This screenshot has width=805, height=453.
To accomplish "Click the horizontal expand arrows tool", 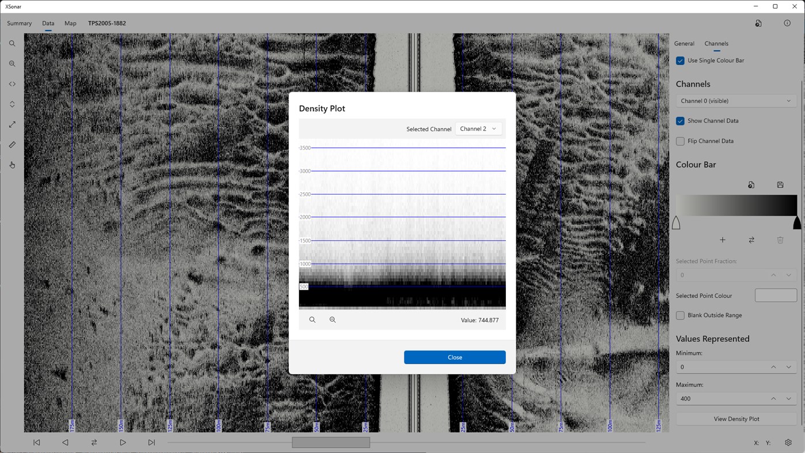I will coord(12,84).
